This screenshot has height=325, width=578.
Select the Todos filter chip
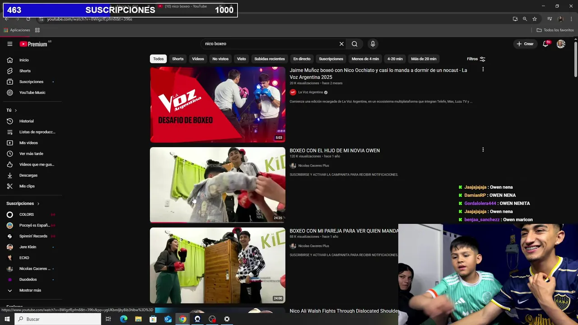click(158, 59)
